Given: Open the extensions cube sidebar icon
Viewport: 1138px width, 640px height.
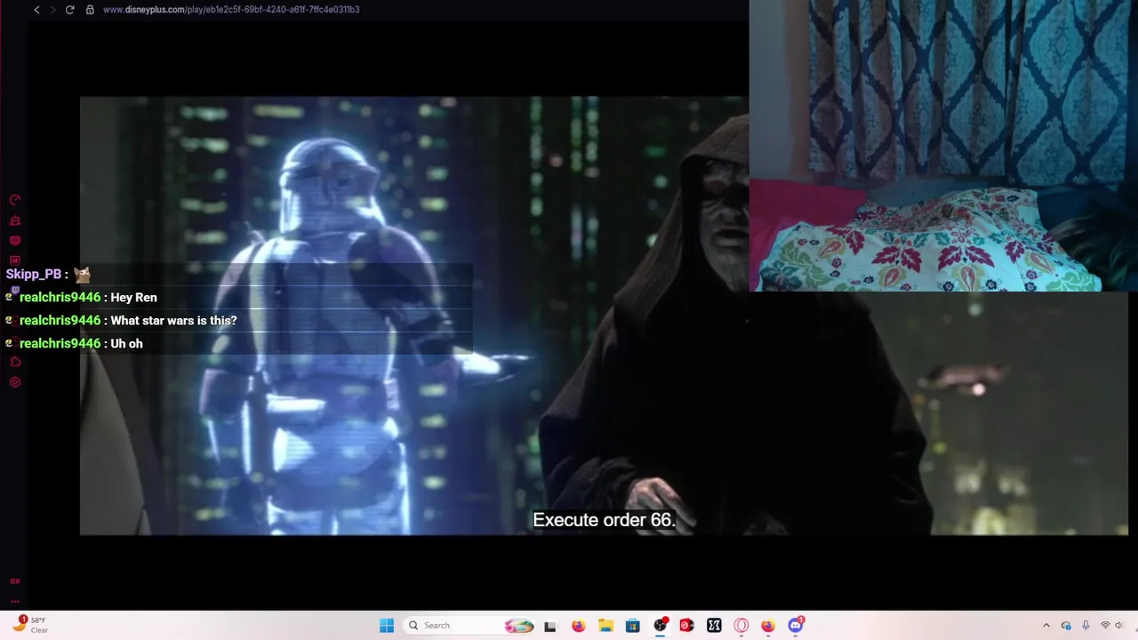Looking at the screenshot, I should click(15, 362).
